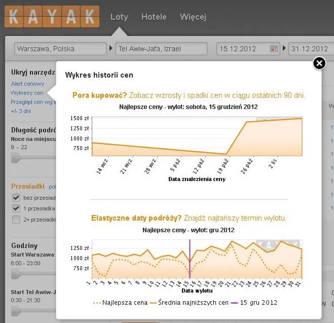The width and height of the screenshot is (334, 323).
Task: Edit the 'Tel Awiw-Jafa, Izrael' destination field
Action: tap(161, 49)
